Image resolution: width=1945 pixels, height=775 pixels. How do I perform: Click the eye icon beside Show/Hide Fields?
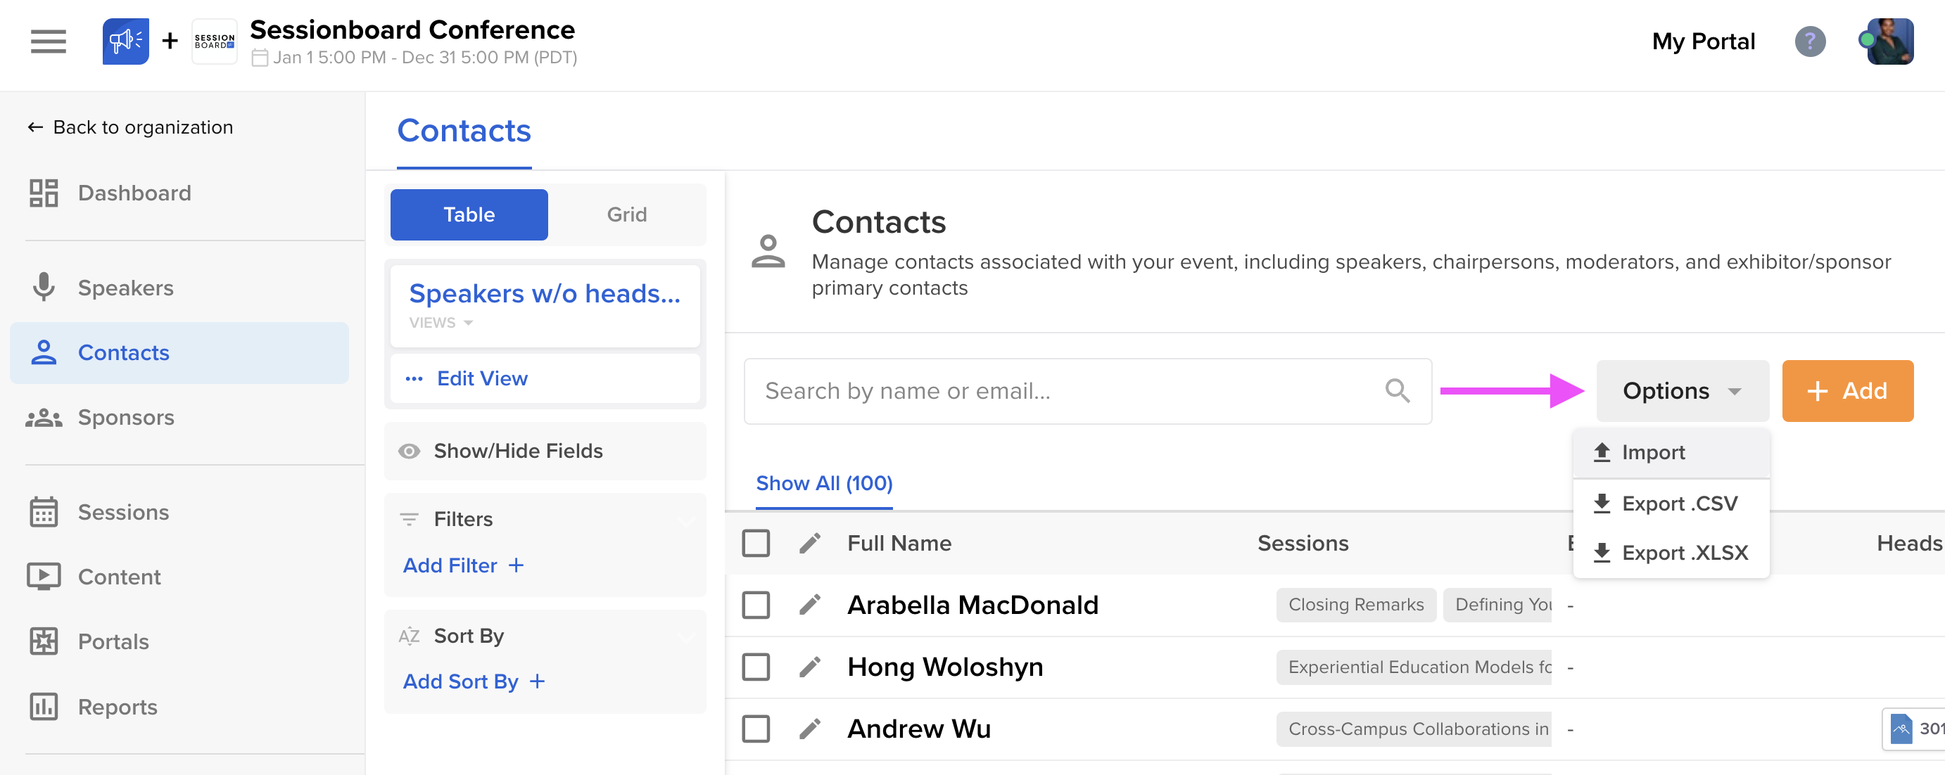pos(410,451)
